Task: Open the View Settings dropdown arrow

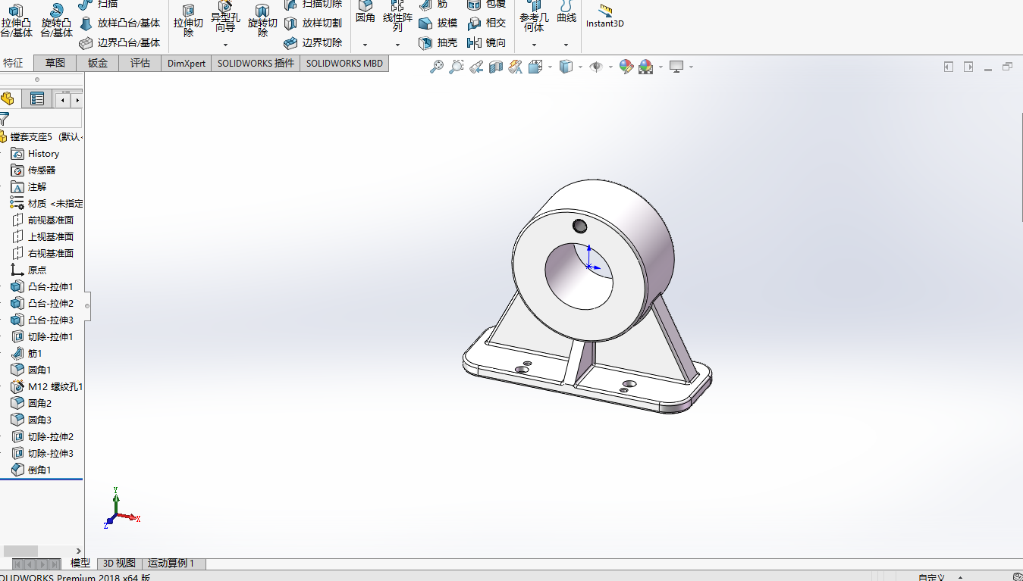Action: click(691, 67)
